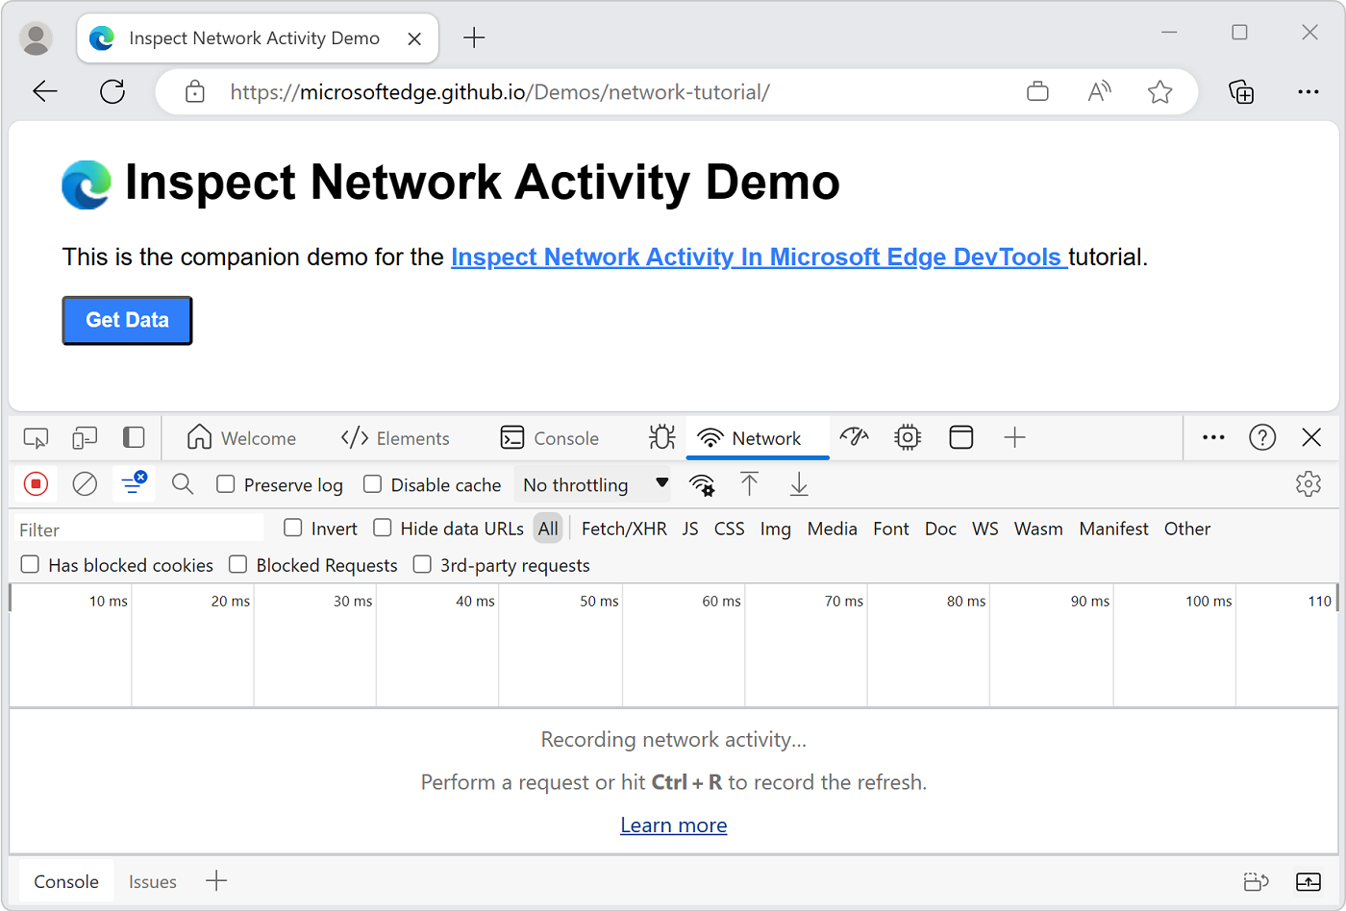Open network conditions settings
The height and width of the screenshot is (911, 1346).
pyautogui.click(x=702, y=485)
